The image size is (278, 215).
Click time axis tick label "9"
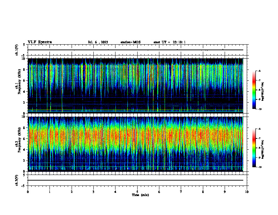pos(225,192)
